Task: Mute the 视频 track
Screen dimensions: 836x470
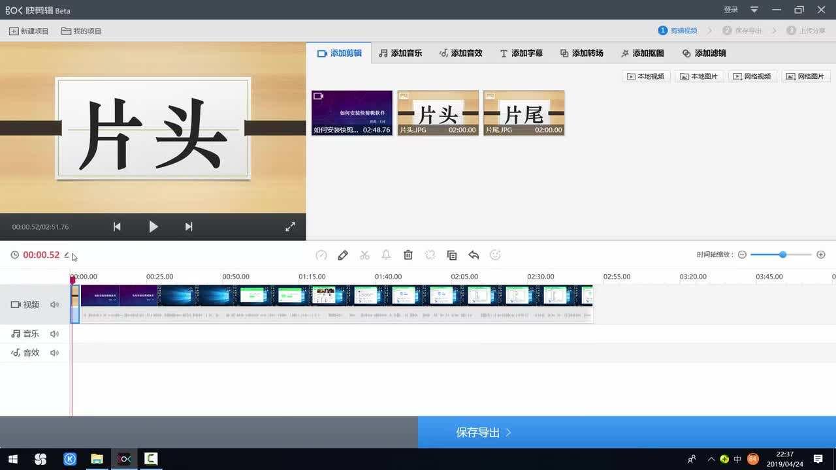Action: pyautogui.click(x=55, y=305)
